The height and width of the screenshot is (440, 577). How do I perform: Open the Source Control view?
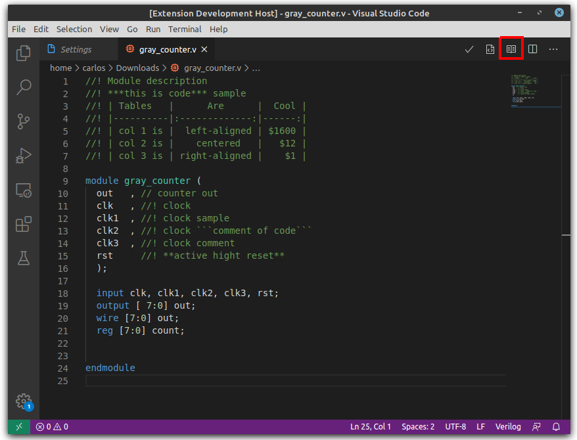(24, 121)
